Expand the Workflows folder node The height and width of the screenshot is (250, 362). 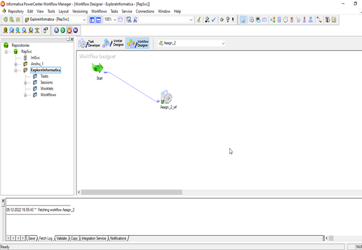(x=25, y=95)
